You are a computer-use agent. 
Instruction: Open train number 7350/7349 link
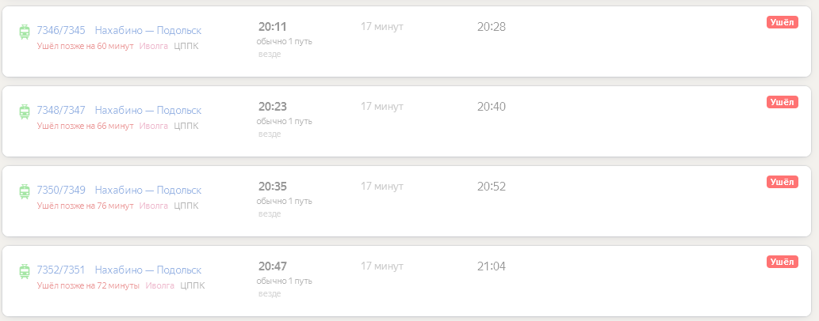(61, 191)
